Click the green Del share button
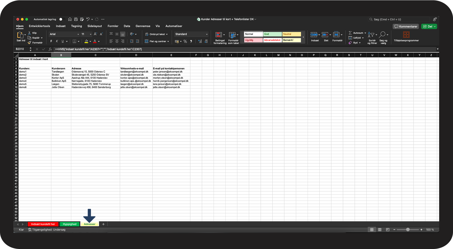453x249 pixels. click(x=429, y=26)
